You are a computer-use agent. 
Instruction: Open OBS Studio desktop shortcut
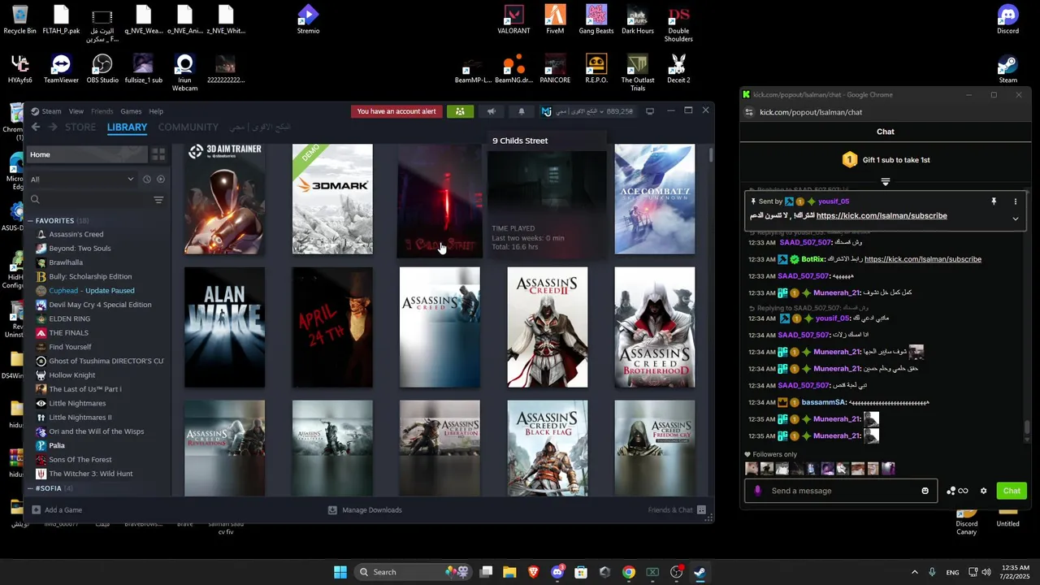tap(102, 68)
